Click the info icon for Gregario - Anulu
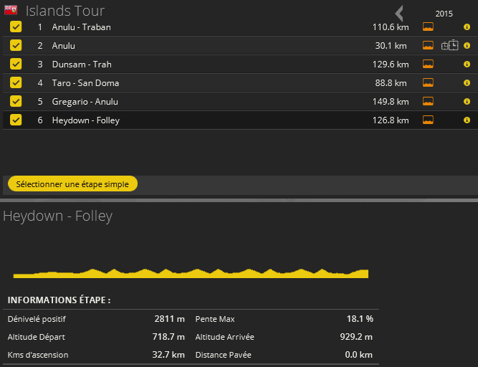 pos(467,102)
